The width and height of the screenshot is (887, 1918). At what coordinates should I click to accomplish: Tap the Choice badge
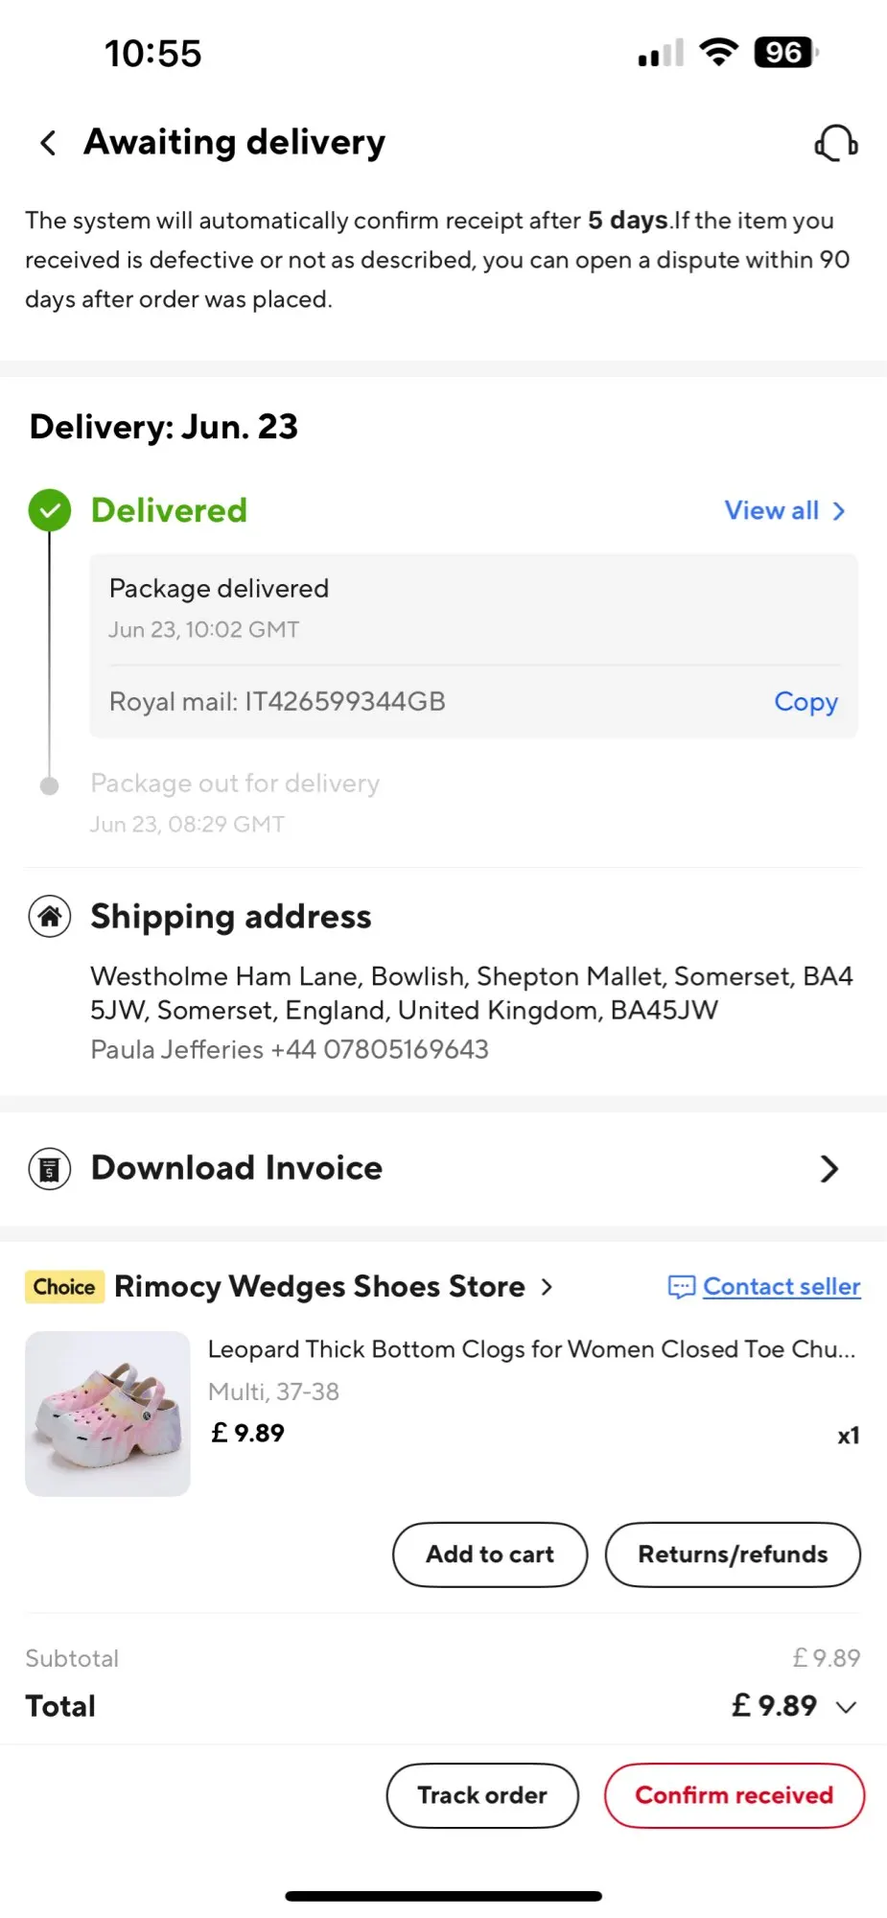(64, 1287)
